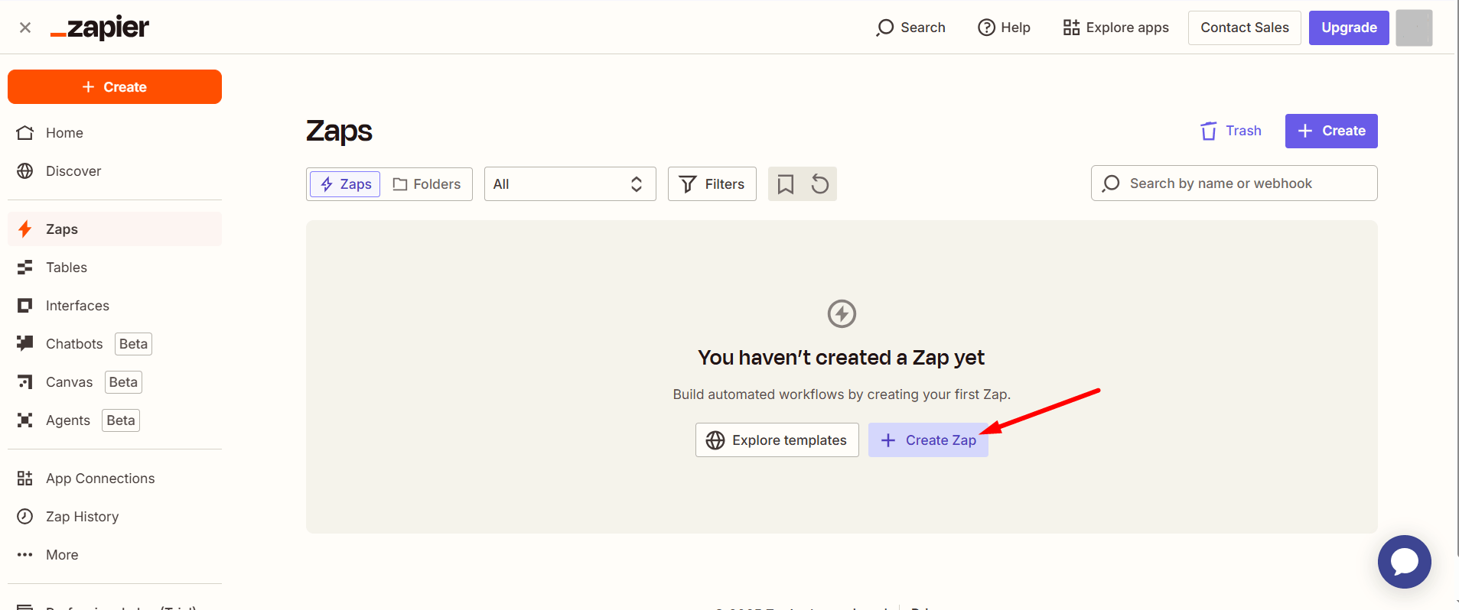Switch to the Zaps tab
This screenshot has height=610, width=1459.
click(345, 184)
